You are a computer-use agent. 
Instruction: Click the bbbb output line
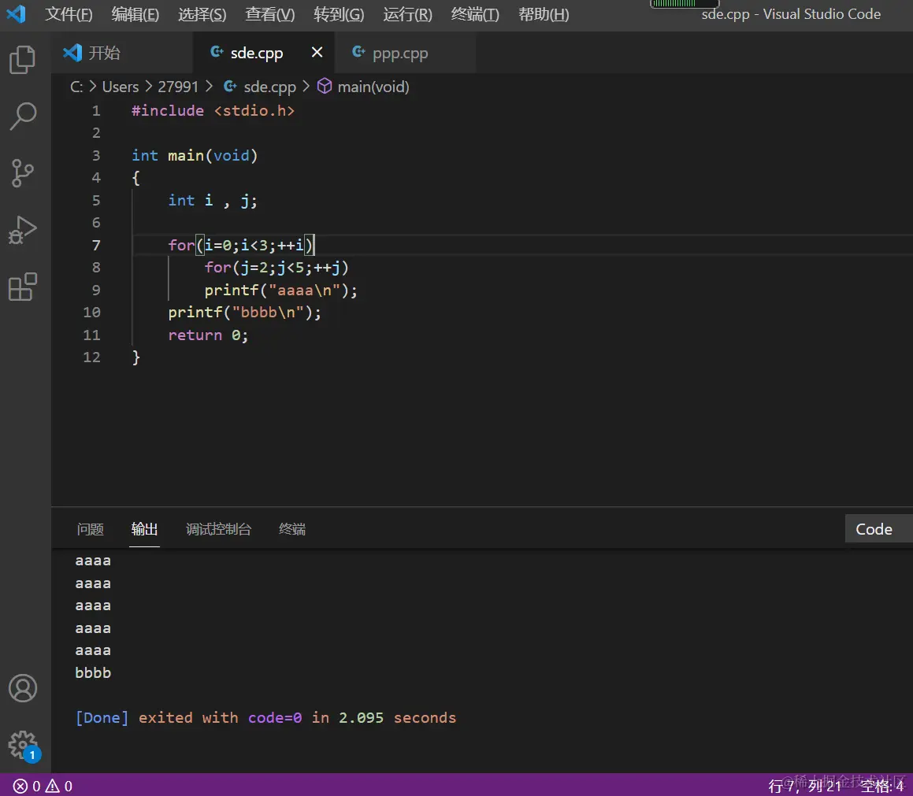pyautogui.click(x=93, y=673)
